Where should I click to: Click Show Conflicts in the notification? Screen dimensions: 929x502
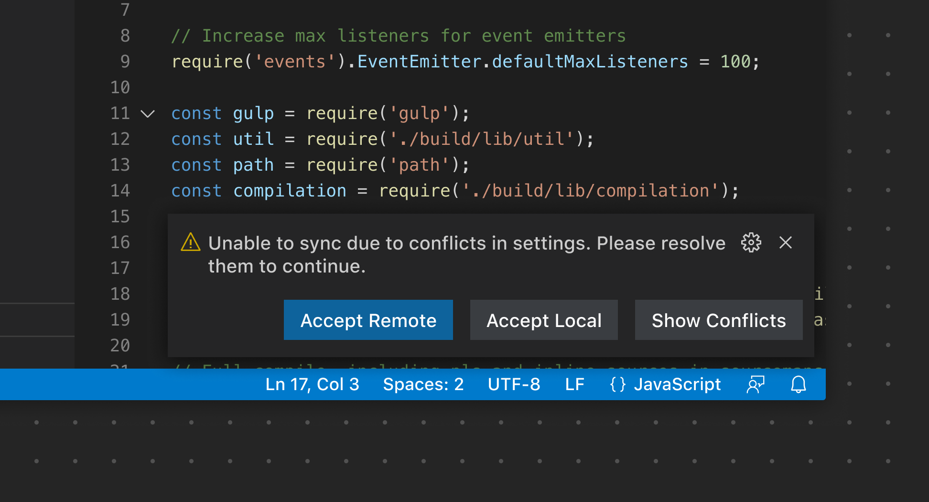tap(718, 320)
